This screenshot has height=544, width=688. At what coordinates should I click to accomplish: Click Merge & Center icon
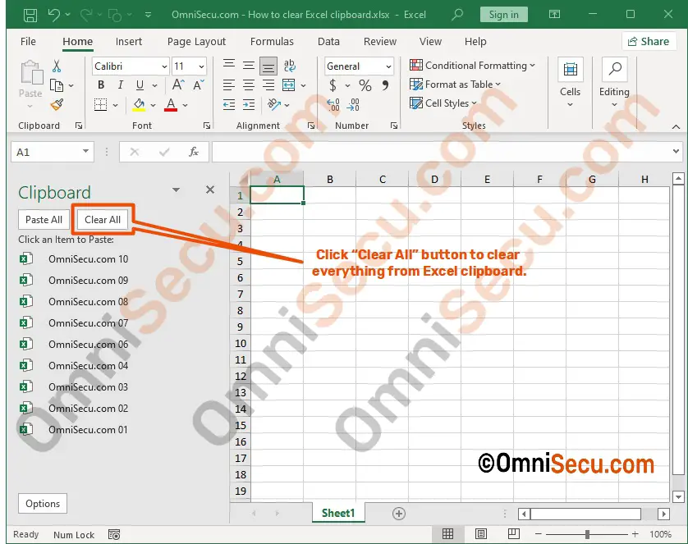pos(289,85)
